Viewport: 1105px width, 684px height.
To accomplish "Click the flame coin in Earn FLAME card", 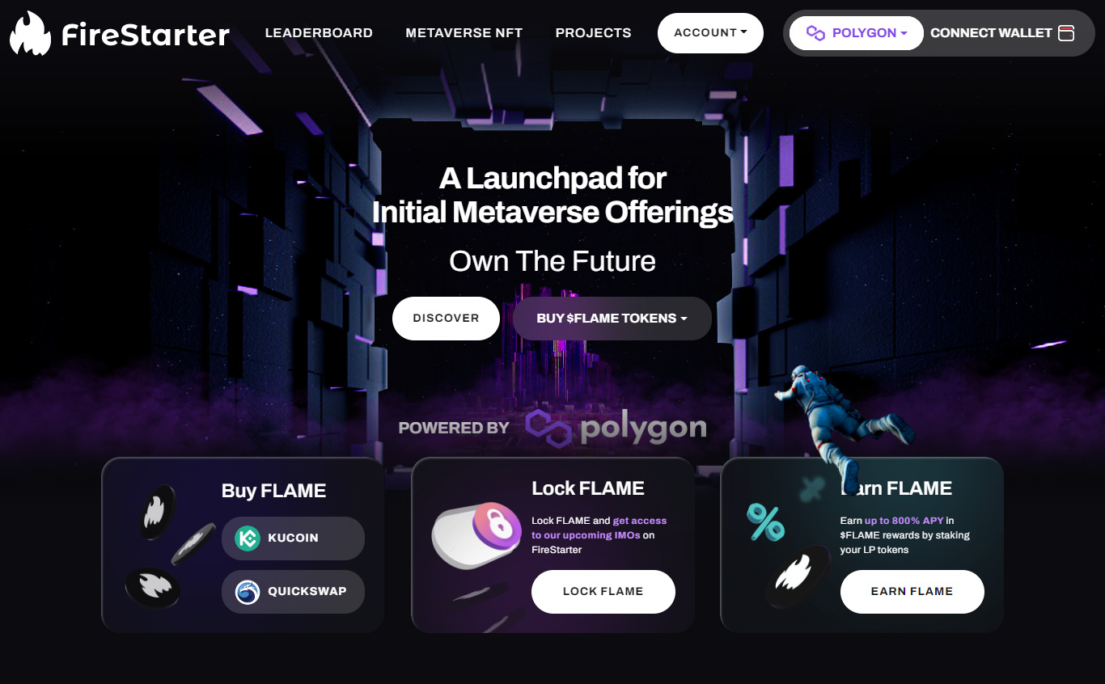I will tap(798, 578).
